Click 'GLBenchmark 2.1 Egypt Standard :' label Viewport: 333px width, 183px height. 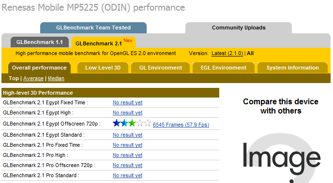coord(44,135)
